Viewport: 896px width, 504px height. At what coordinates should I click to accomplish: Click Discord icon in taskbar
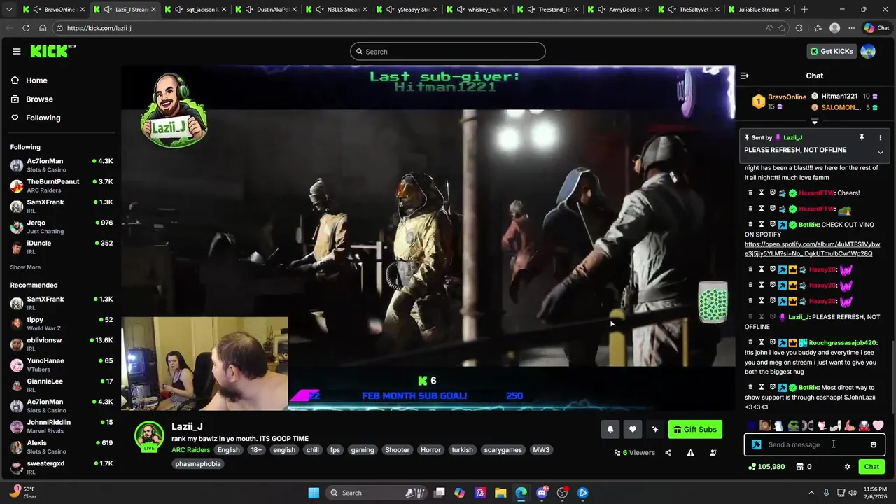click(x=542, y=493)
